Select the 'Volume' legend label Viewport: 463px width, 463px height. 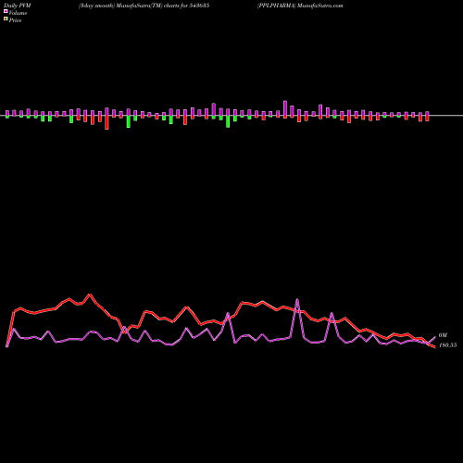coord(18,13)
